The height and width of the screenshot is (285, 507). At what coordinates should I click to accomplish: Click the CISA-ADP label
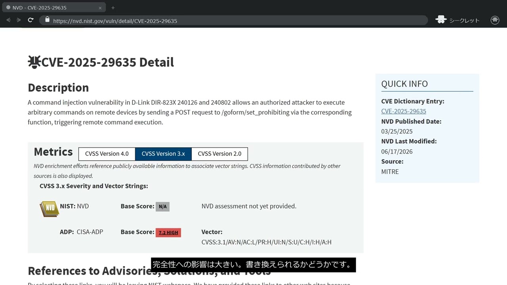pos(90,232)
